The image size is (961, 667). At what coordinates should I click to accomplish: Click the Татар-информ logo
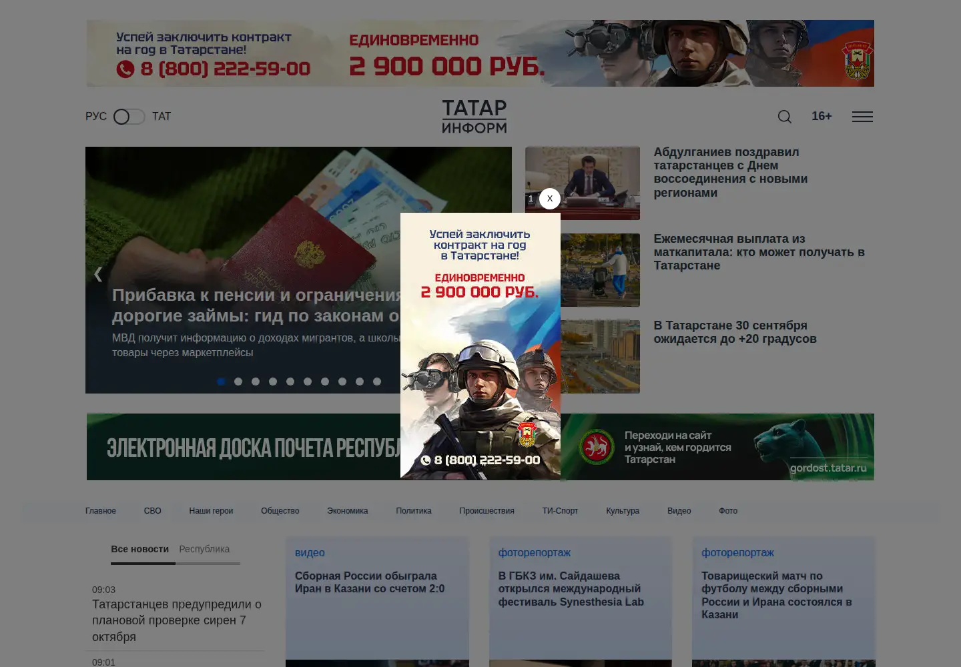coord(474,117)
